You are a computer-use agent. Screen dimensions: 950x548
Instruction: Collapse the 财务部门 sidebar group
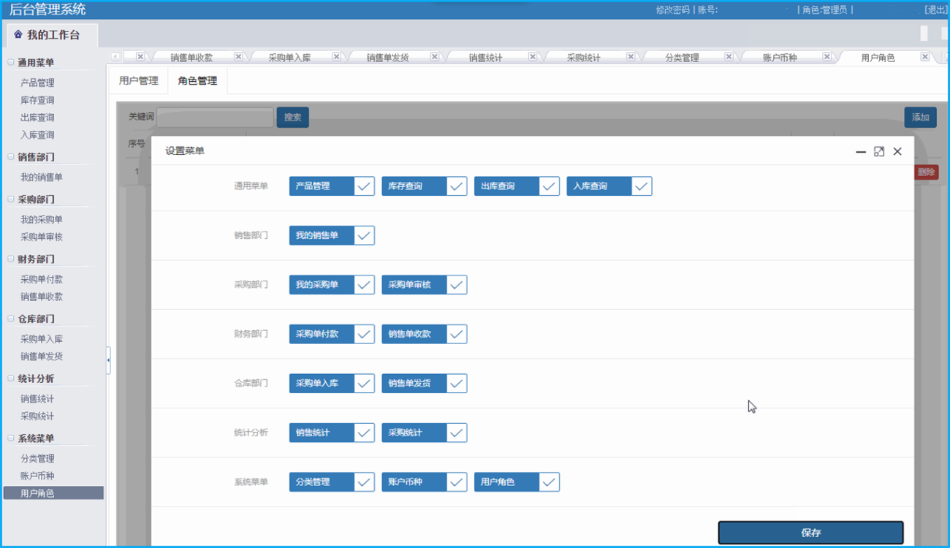tap(11, 259)
